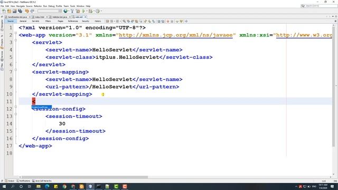338x190 pixels.
Task: Open the configuration combo box in main toolbar
Action: click(50, 11)
